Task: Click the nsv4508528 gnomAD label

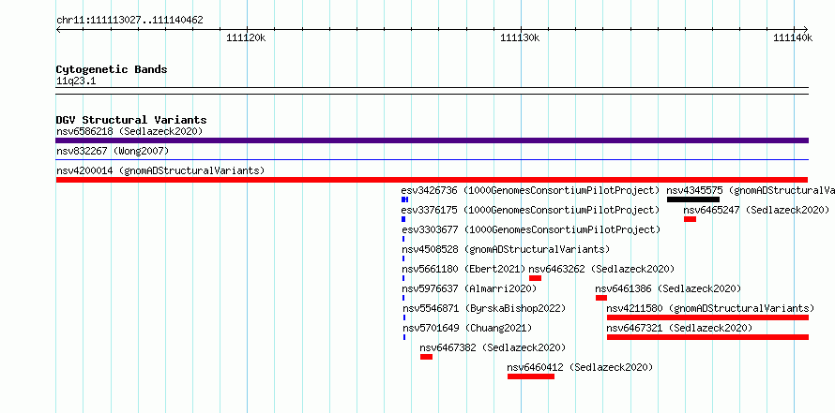Action: pyautogui.click(x=506, y=249)
